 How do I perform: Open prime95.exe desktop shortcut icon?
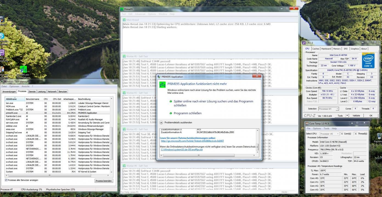[x=24, y=70]
